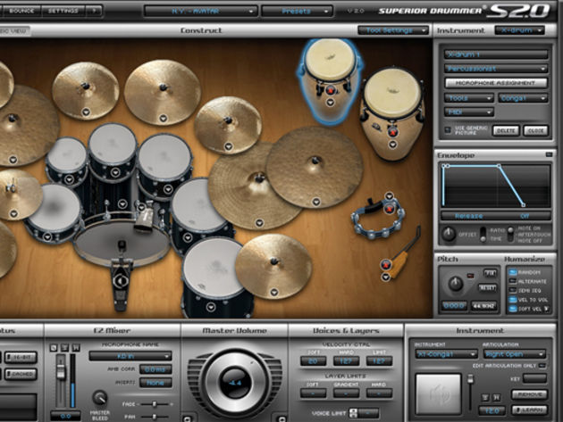Open drop arrow menu on the kick drum shell
The height and width of the screenshot is (422, 563).
[122, 203]
